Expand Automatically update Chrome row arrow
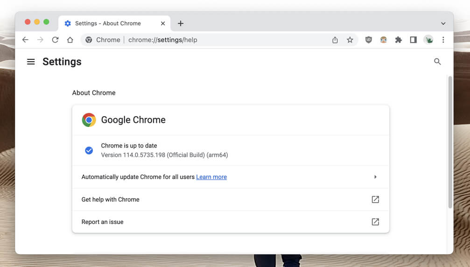Image resolution: width=470 pixels, height=267 pixels. click(375, 177)
